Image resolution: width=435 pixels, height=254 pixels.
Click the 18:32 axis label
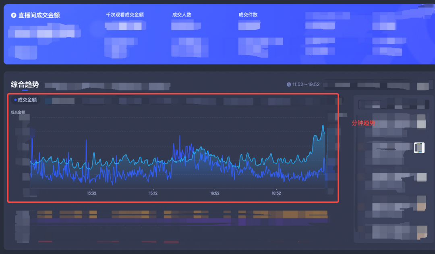click(276, 193)
